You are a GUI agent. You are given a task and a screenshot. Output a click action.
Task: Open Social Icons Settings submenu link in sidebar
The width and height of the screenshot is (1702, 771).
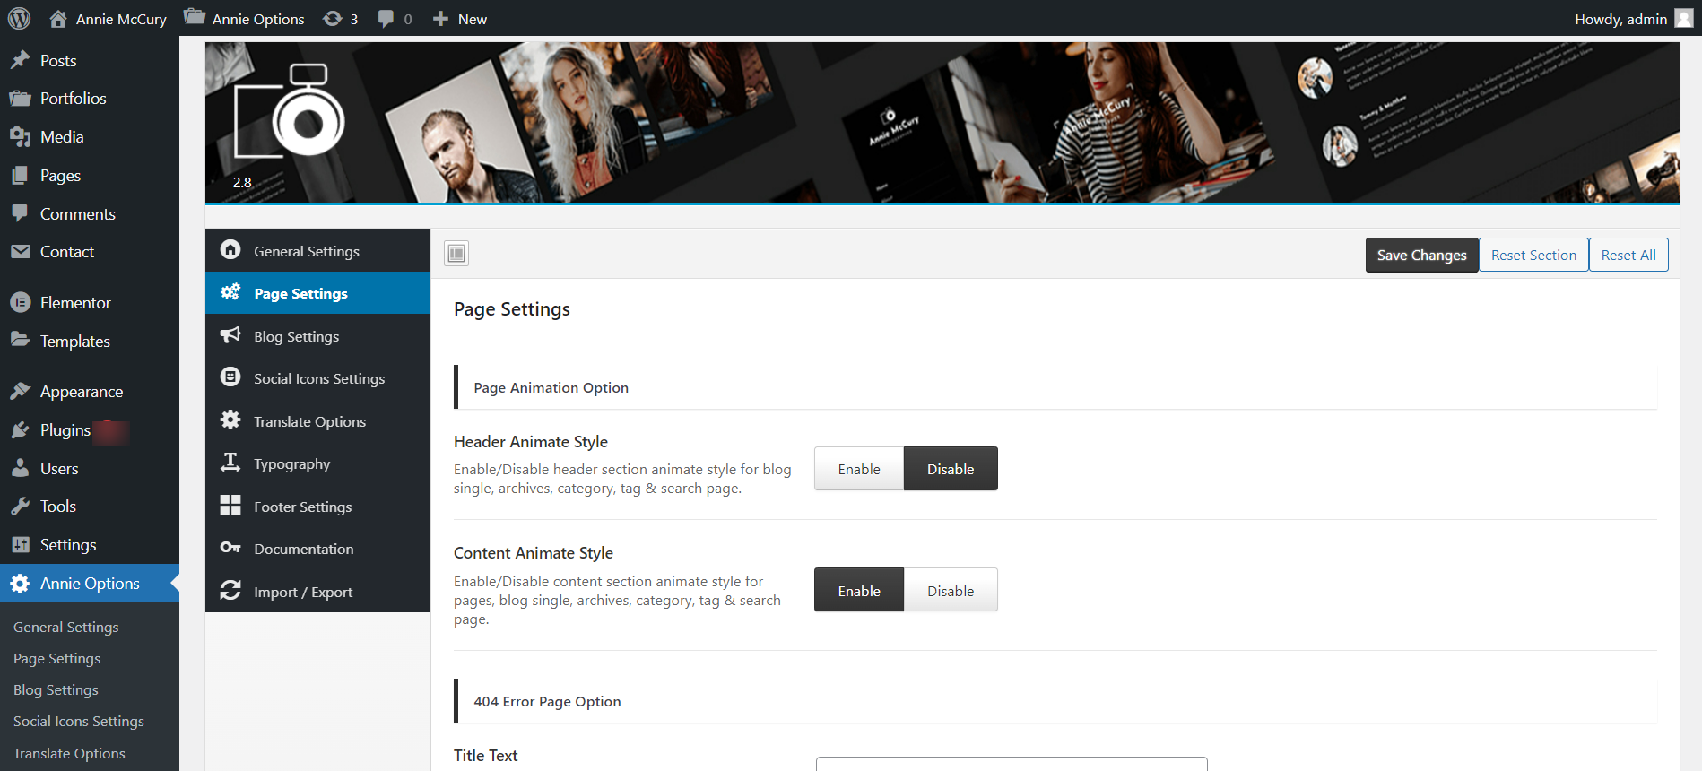(x=79, y=721)
